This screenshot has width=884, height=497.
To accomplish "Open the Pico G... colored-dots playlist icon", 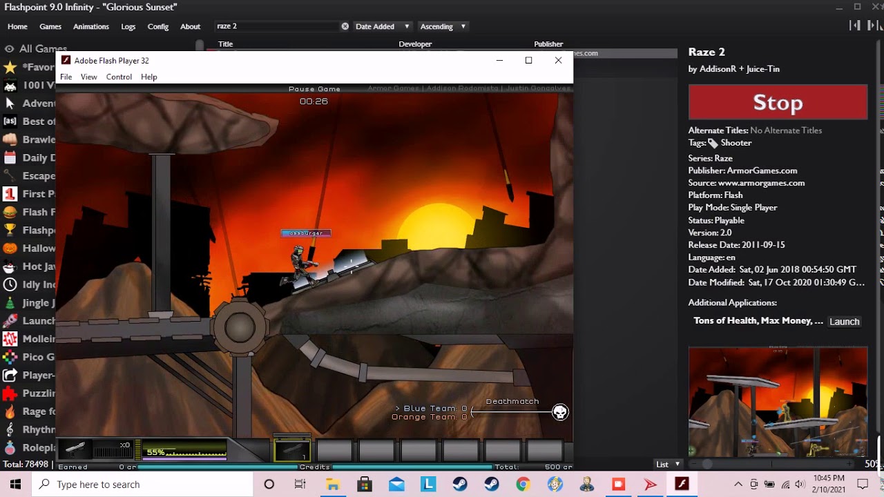I will (10, 357).
